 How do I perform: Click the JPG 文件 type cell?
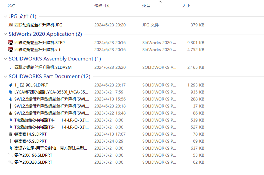pos(150,25)
